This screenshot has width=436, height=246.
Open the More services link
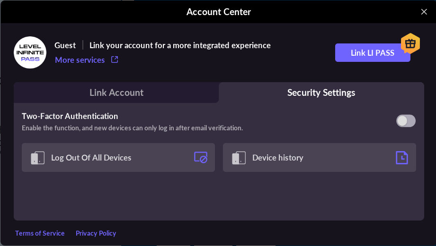(x=80, y=60)
